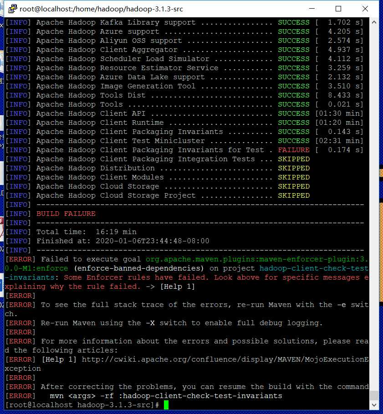Click 'Apache Hadoop Resource Estimator Service' line
The height and width of the screenshot is (414, 383).
[x=184, y=68]
